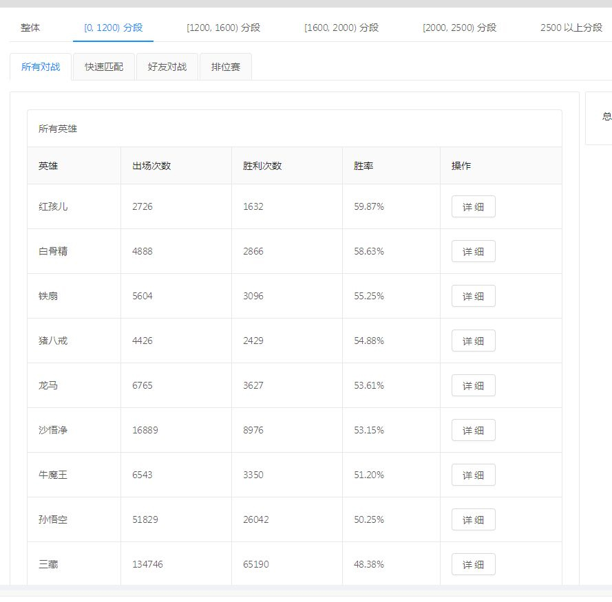Click 详细 button for 猪八戒

click(x=473, y=341)
